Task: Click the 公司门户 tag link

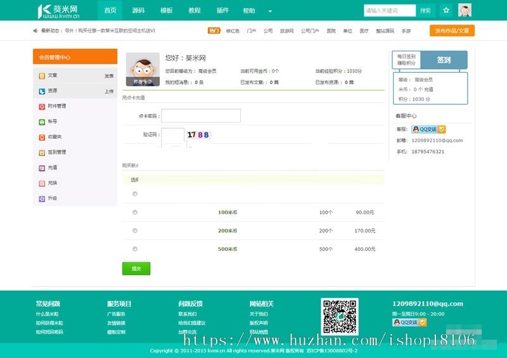Action: 310,31
